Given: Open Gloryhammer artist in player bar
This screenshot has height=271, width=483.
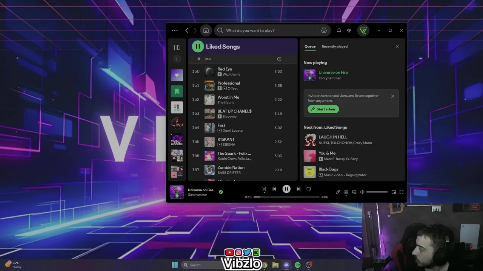Looking at the screenshot, I should (x=197, y=195).
